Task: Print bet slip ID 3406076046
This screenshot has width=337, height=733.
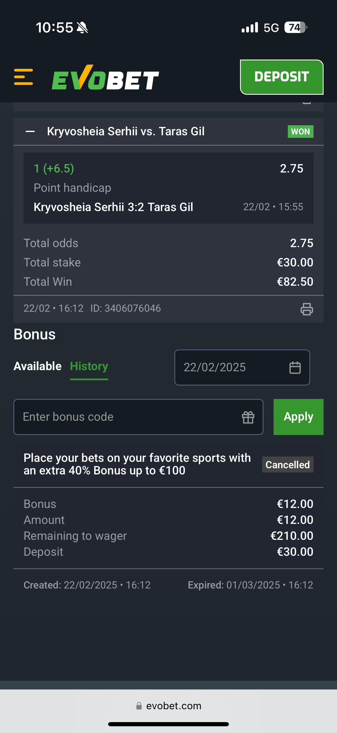Action: (307, 309)
